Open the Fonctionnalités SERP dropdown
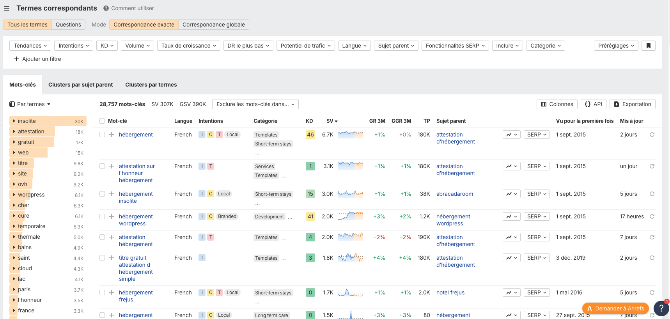 pos(455,46)
